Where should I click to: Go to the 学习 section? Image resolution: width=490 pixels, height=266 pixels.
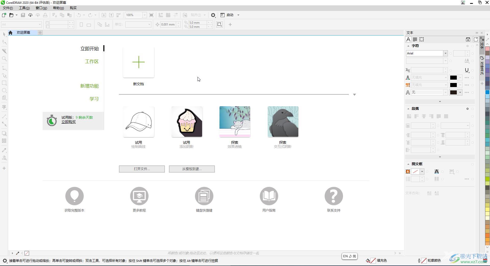click(x=94, y=99)
